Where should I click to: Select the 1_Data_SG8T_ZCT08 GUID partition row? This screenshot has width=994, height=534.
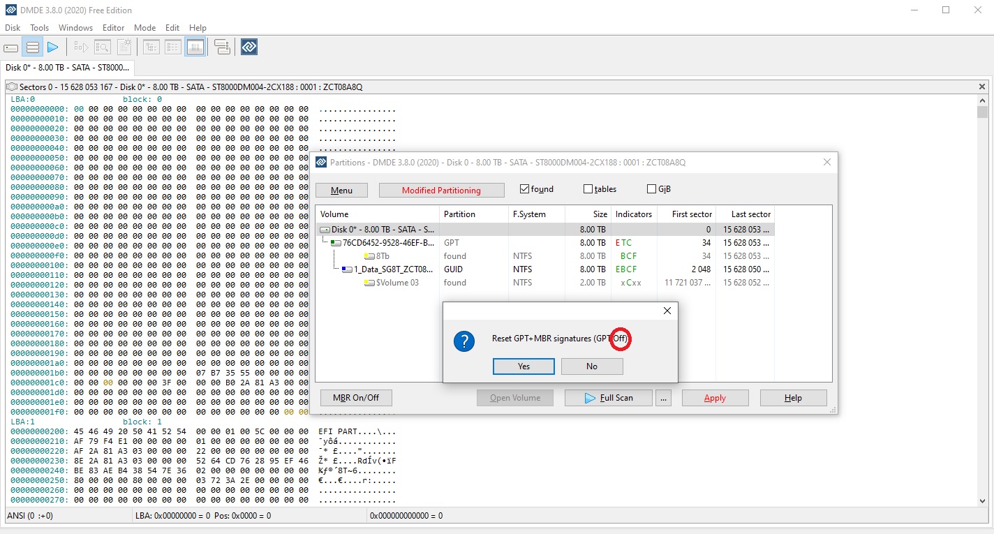pyautogui.click(x=546, y=269)
